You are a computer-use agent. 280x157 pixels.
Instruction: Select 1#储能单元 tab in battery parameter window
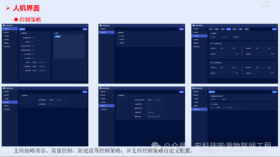[x=22, y=29]
